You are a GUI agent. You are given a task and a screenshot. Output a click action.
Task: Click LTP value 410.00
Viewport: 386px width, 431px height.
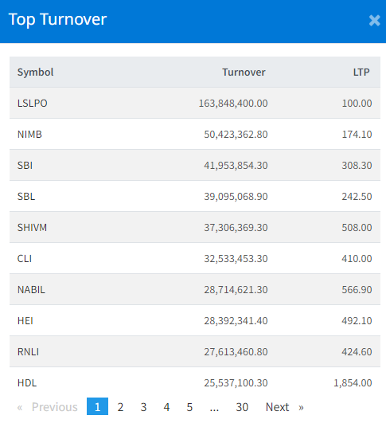[357, 259]
